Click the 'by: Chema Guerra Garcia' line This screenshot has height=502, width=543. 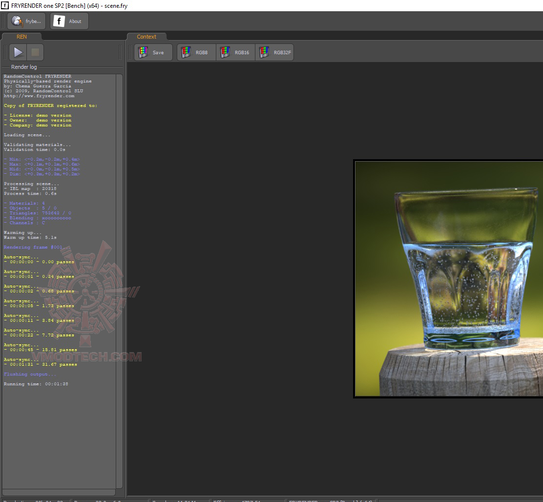click(x=38, y=86)
